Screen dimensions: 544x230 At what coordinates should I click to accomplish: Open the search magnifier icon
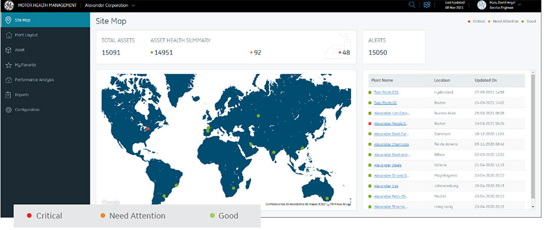click(x=412, y=5)
